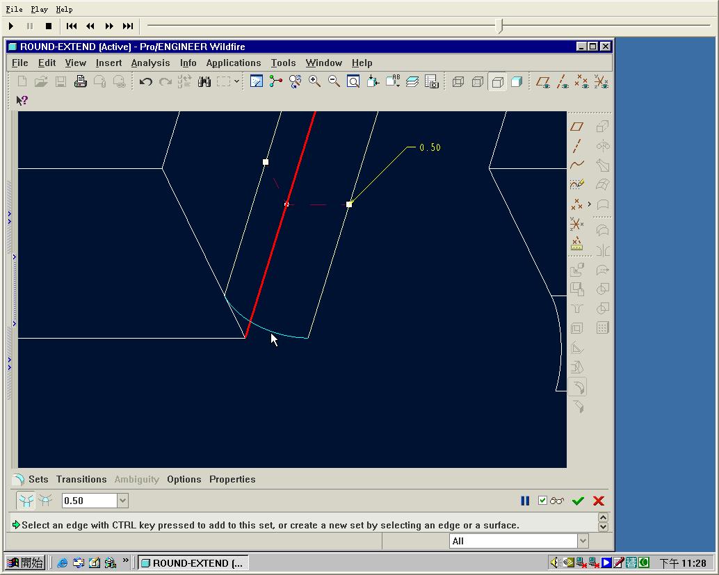Accept the round with green check

tap(578, 501)
